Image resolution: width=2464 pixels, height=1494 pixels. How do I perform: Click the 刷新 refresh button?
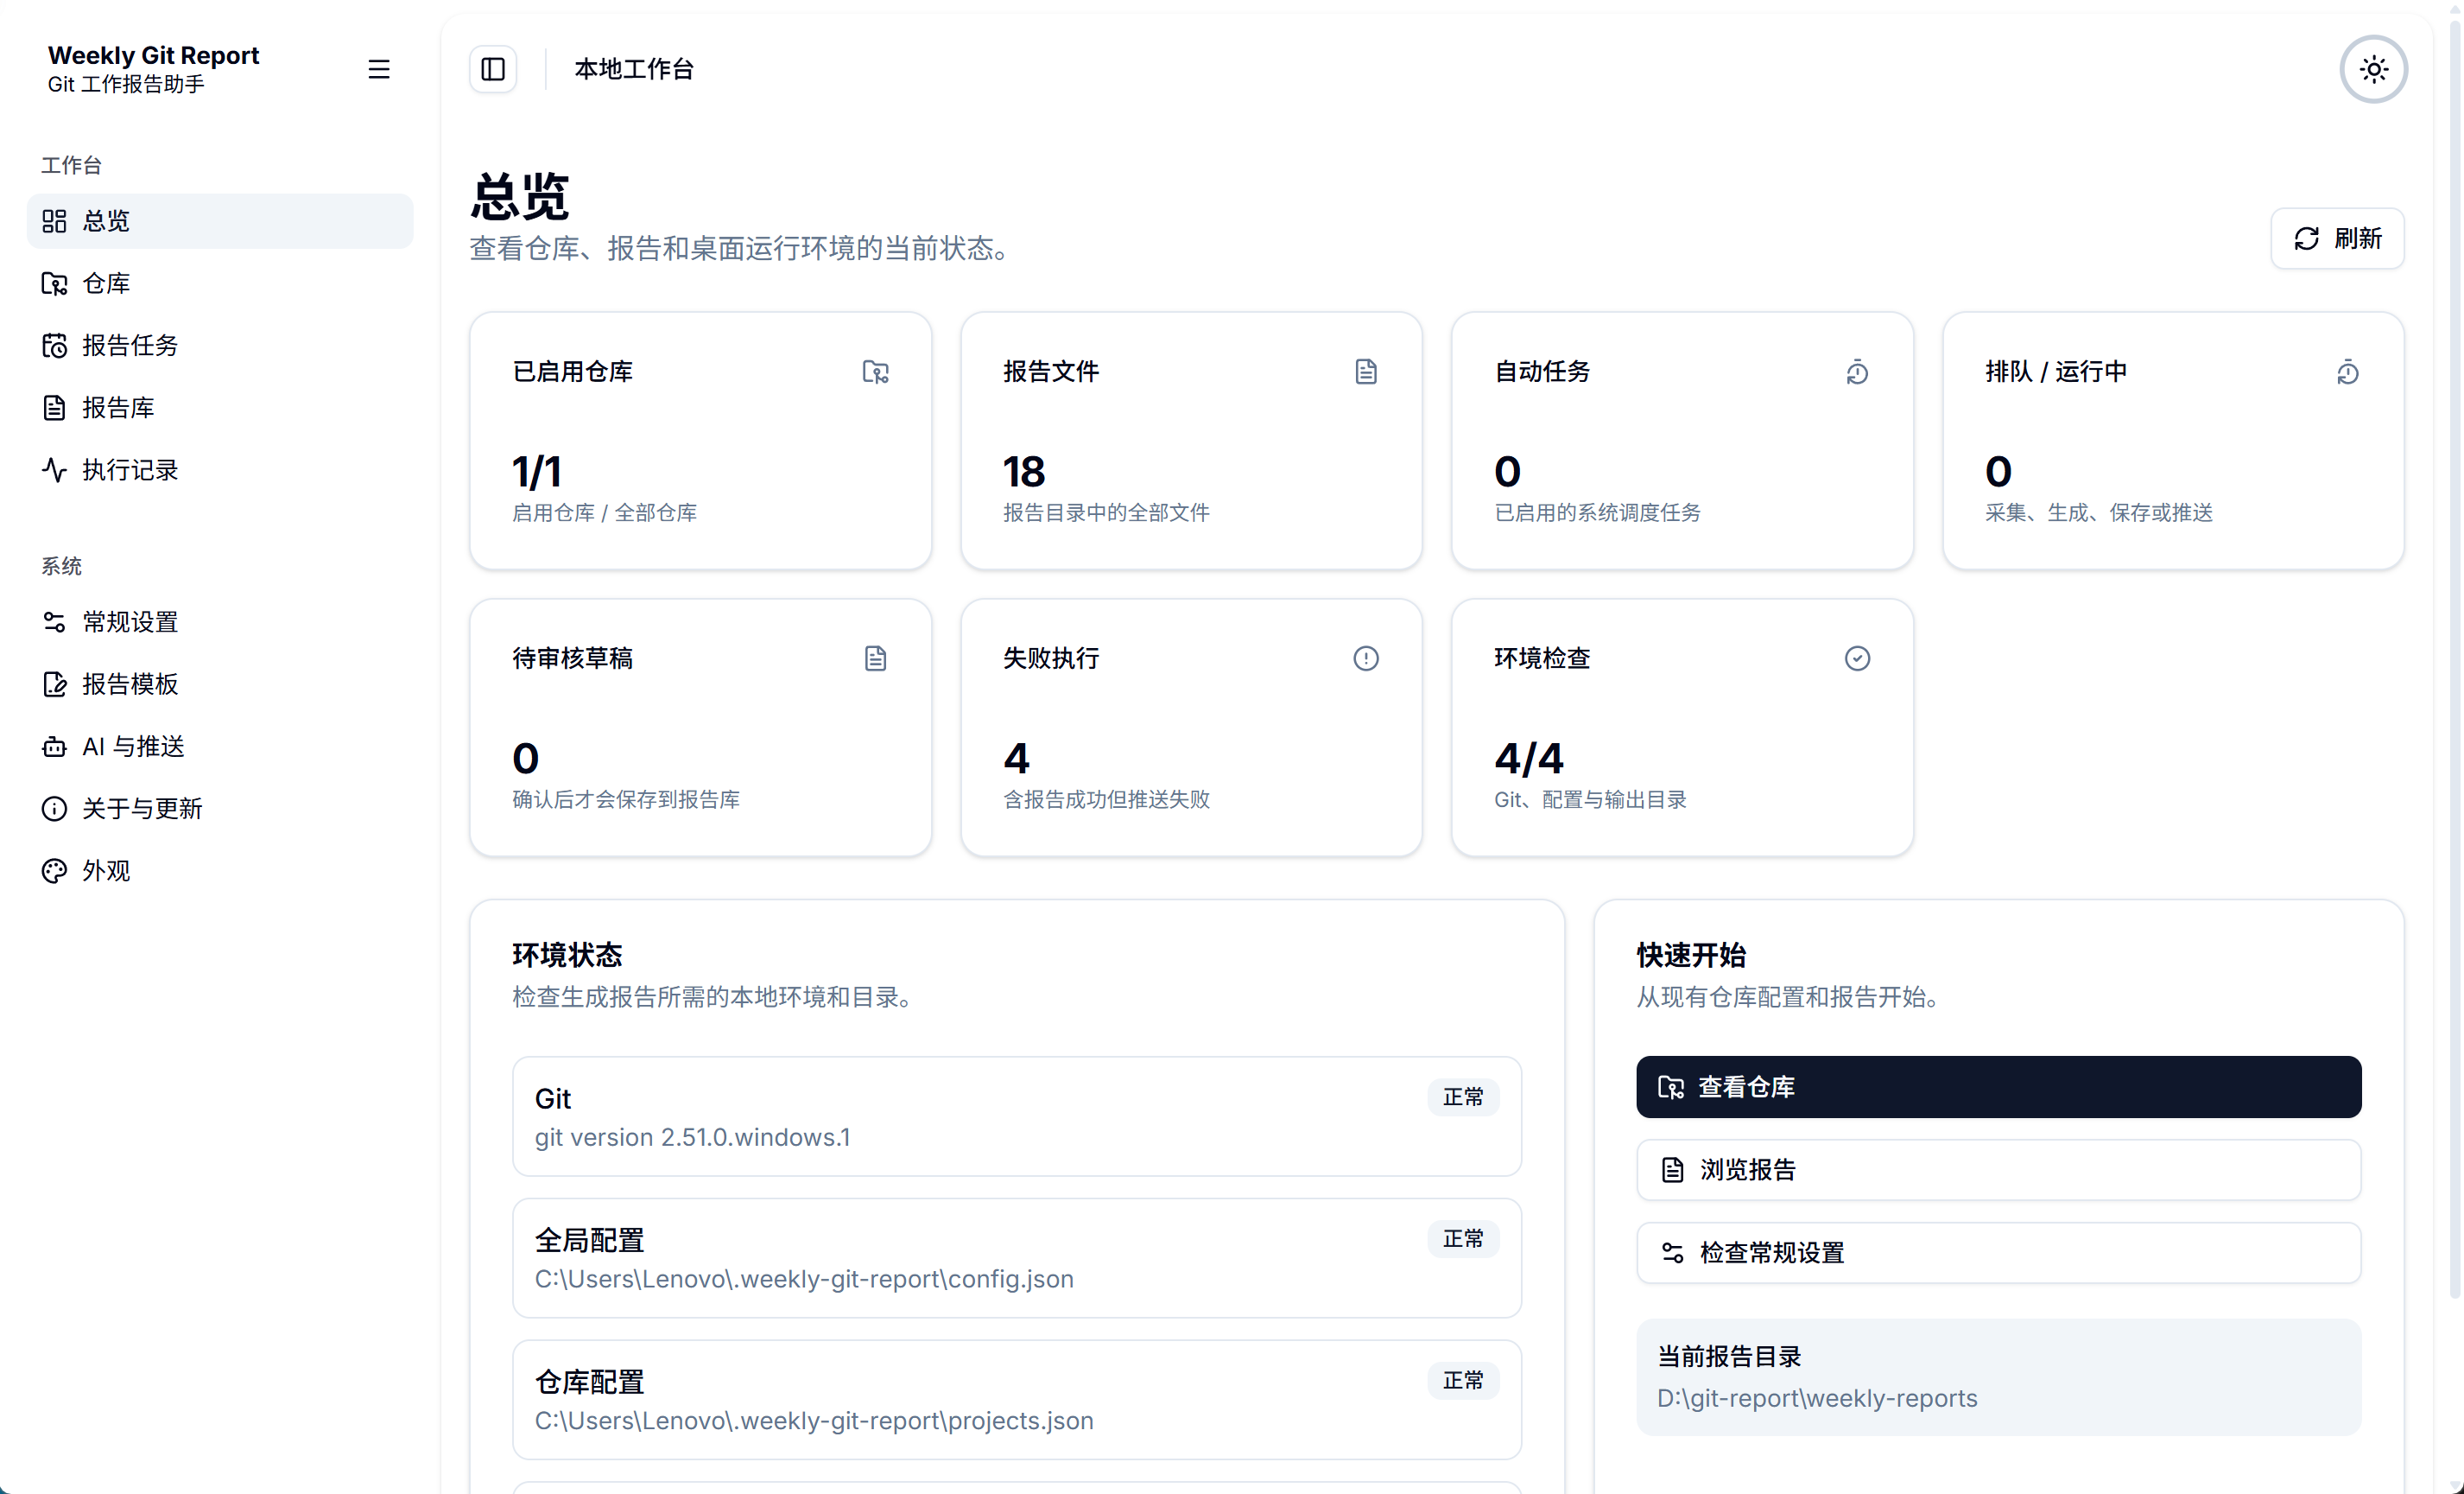2337,238
